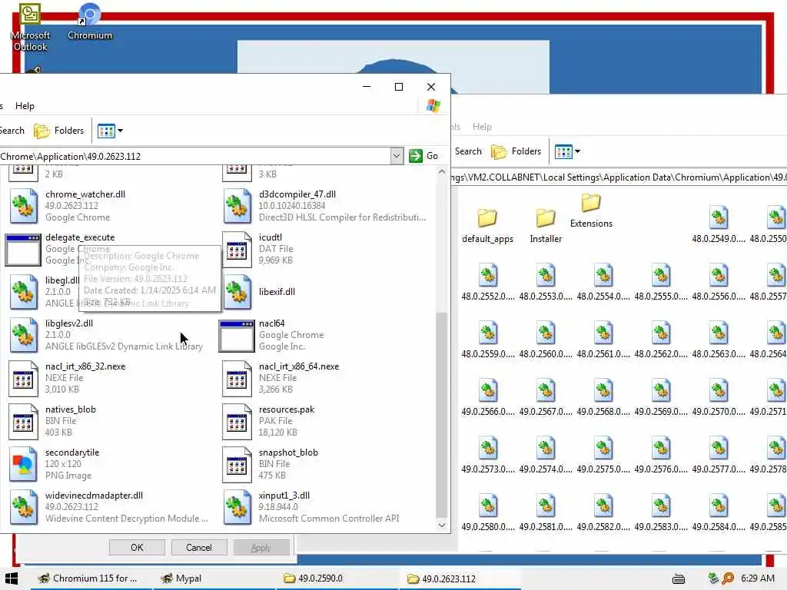Select 49.0.2566.0 item in Chromium window
The image size is (787, 590).
coord(488,397)
